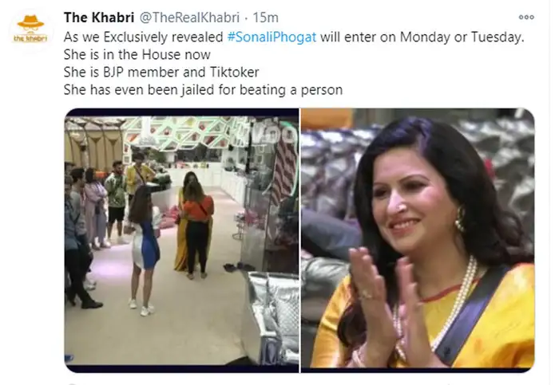Click 'She has even been jailed' line
559x385 pixels.
point(203,89)
